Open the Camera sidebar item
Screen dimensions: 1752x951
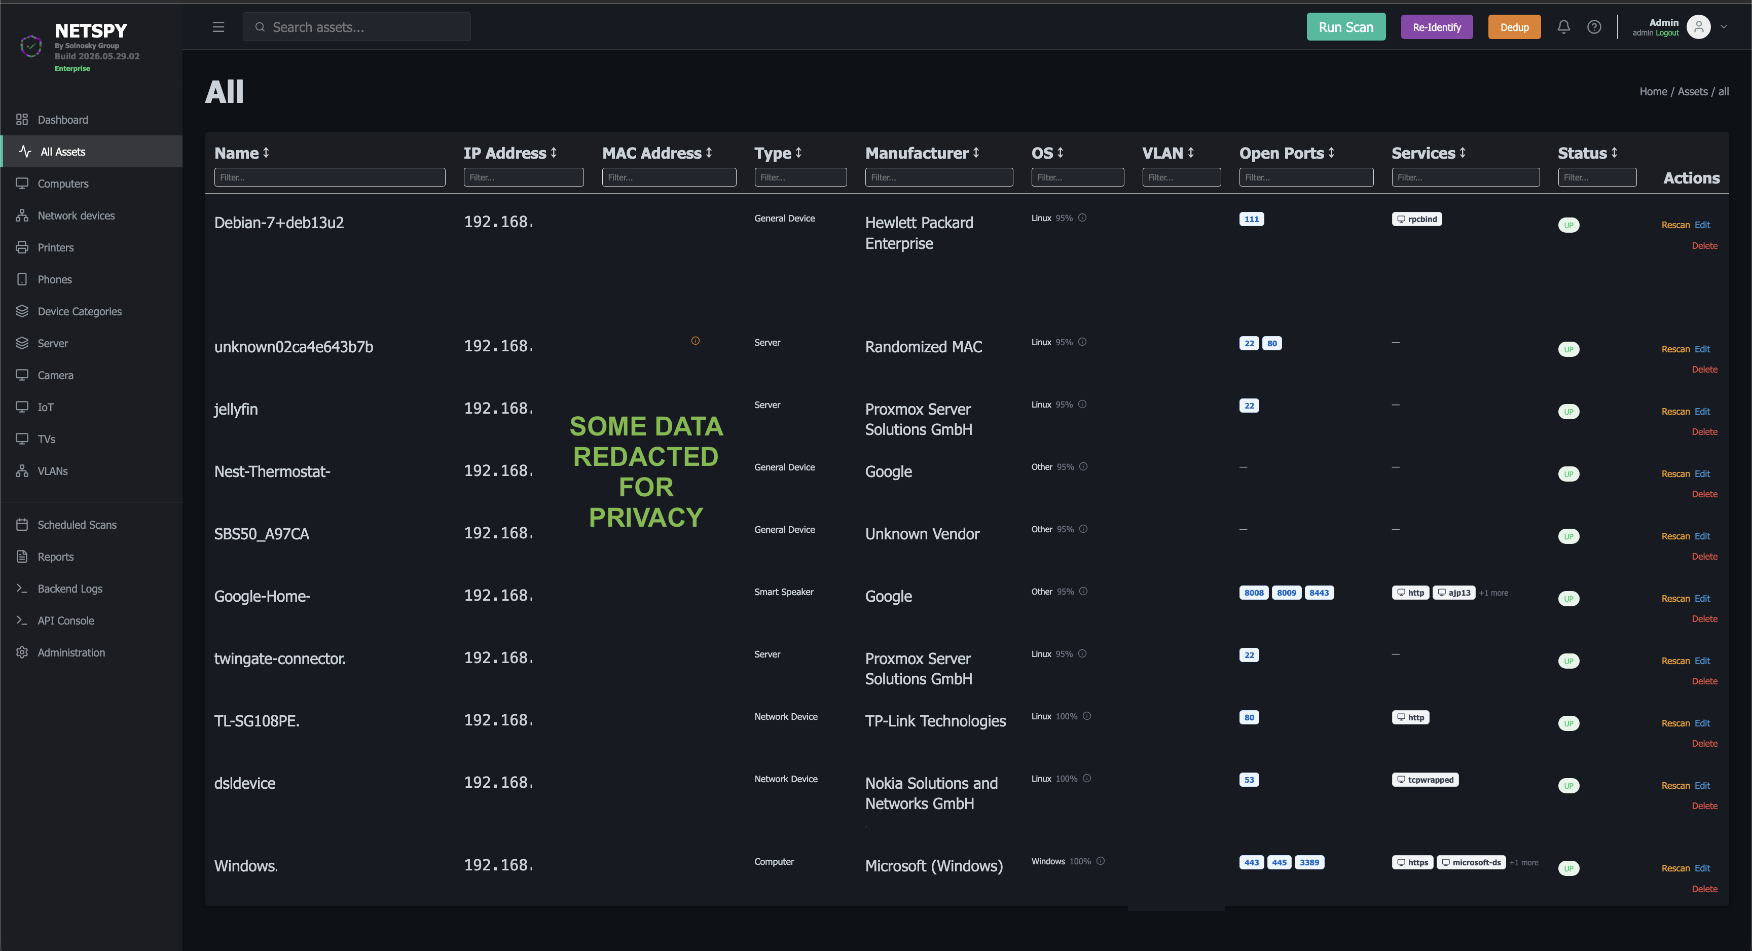coord(92,376)
